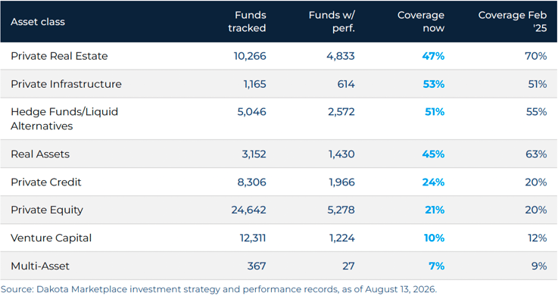
Task: Click the funds with performance value 1,430
Action: click(341, 154)
